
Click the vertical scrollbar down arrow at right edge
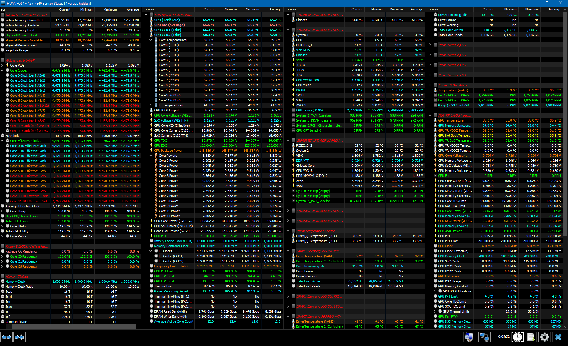(566, 327)
